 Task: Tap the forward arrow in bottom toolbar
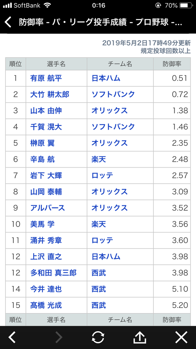point(59,337)
